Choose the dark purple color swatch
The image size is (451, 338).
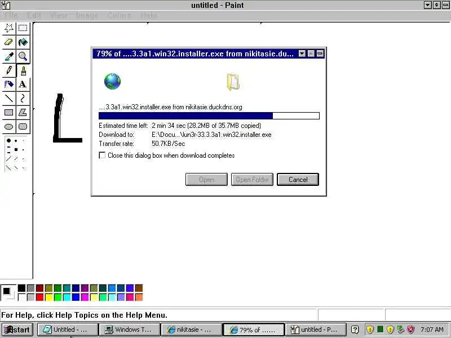(x=85, y=288)
